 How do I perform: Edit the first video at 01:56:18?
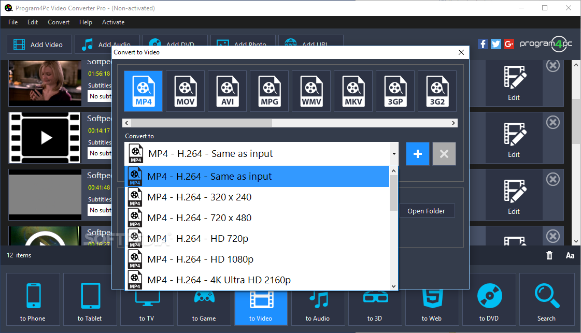[514, 84]
